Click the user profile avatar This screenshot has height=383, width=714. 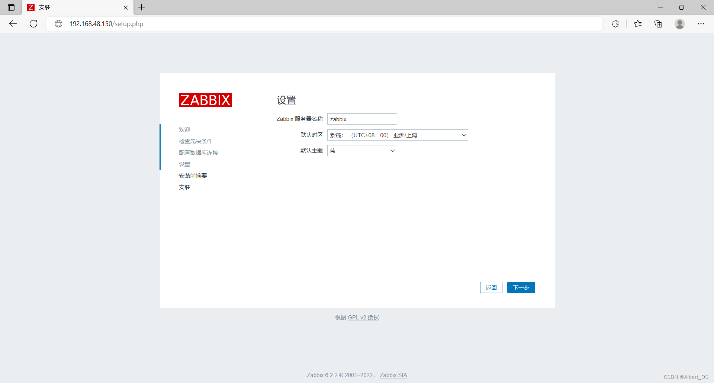pos(680,24)
